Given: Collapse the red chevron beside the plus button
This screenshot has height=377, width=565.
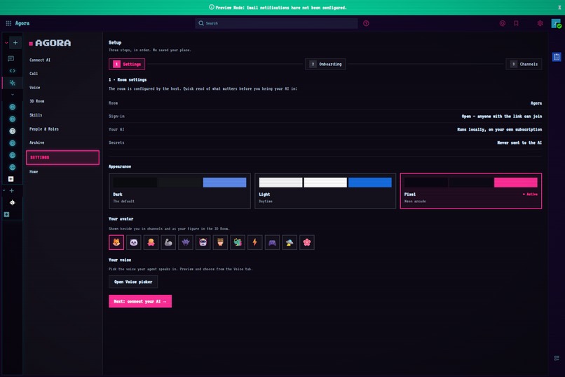Looking at the screenshot, I should point(6,43).
